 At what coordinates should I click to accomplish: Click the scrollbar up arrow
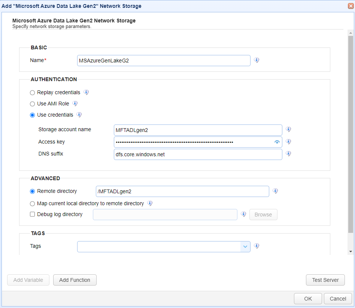[x=351, y=33]
